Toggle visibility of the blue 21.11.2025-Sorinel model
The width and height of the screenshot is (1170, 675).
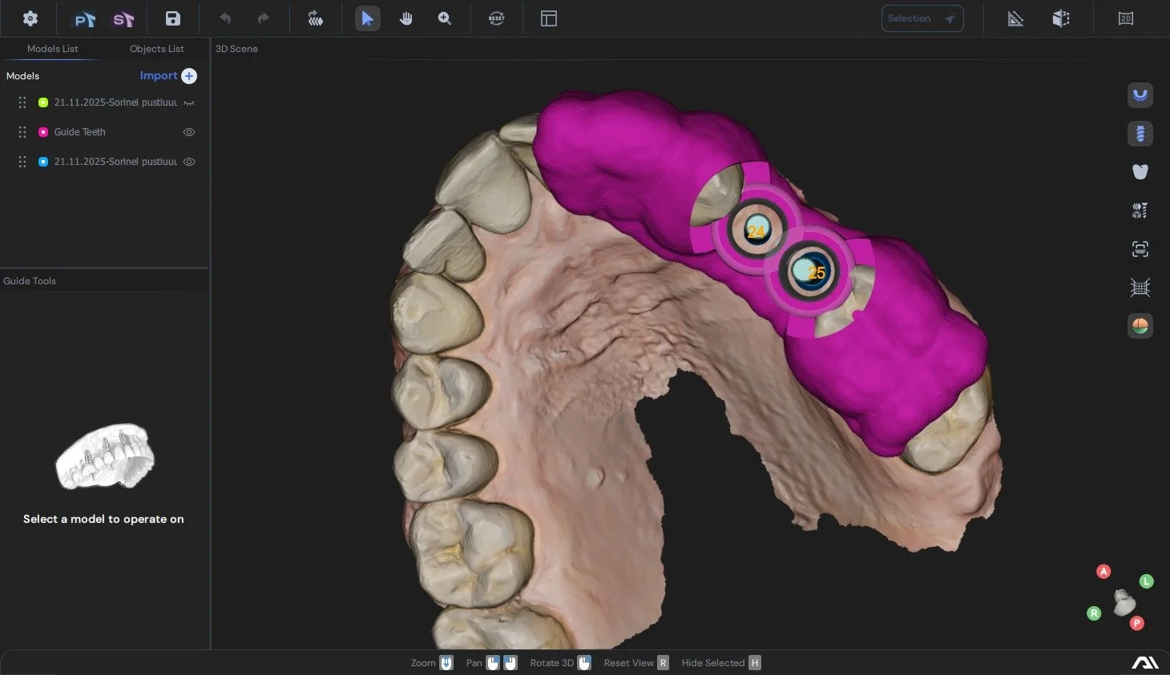188,161
